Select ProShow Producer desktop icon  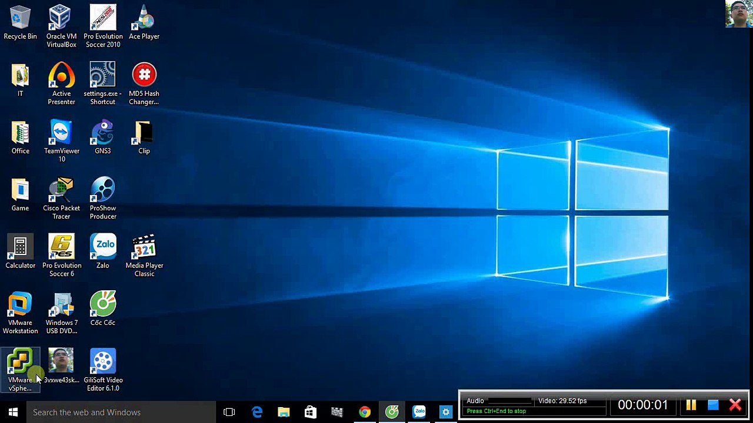[x=103, y=199]
